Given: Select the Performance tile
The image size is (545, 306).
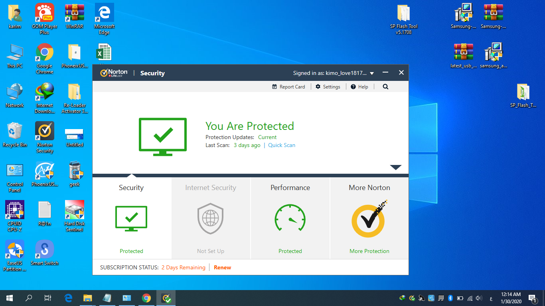Looking at the screenshot, I should pyautogui.click(x=290, y=218).
